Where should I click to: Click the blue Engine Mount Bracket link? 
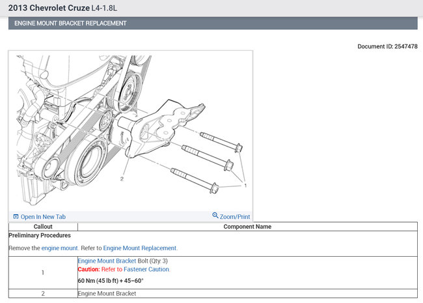(106, 261)
